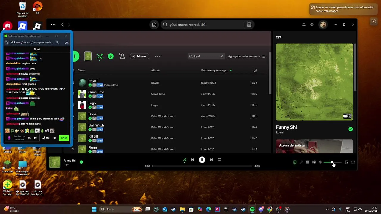Screen dimensions: 381x214
Task: Open the Agregado recientemente sort dropdown
Action: point(246,56)
